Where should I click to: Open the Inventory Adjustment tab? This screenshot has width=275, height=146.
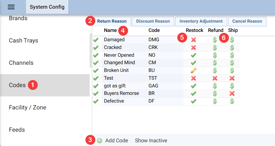(x=201, y=21)
